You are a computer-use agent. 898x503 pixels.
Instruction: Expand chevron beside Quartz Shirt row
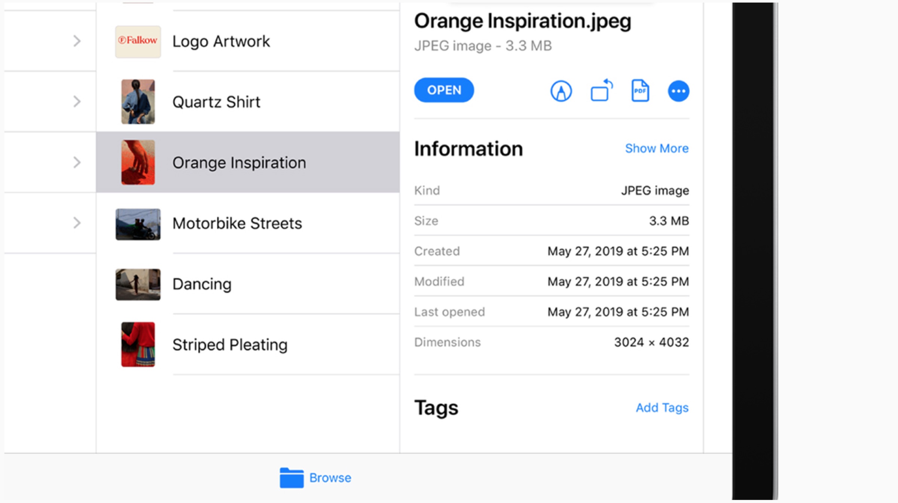point(77,101)
